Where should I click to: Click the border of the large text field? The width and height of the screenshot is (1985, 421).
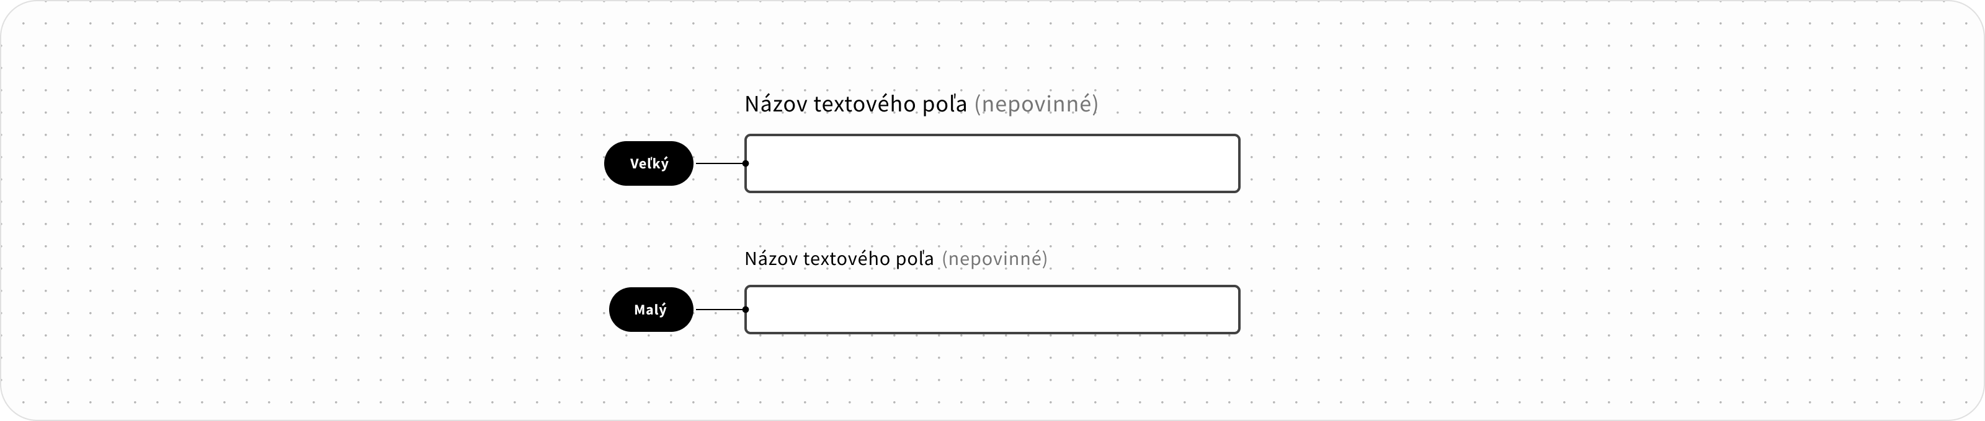point(992,136)
